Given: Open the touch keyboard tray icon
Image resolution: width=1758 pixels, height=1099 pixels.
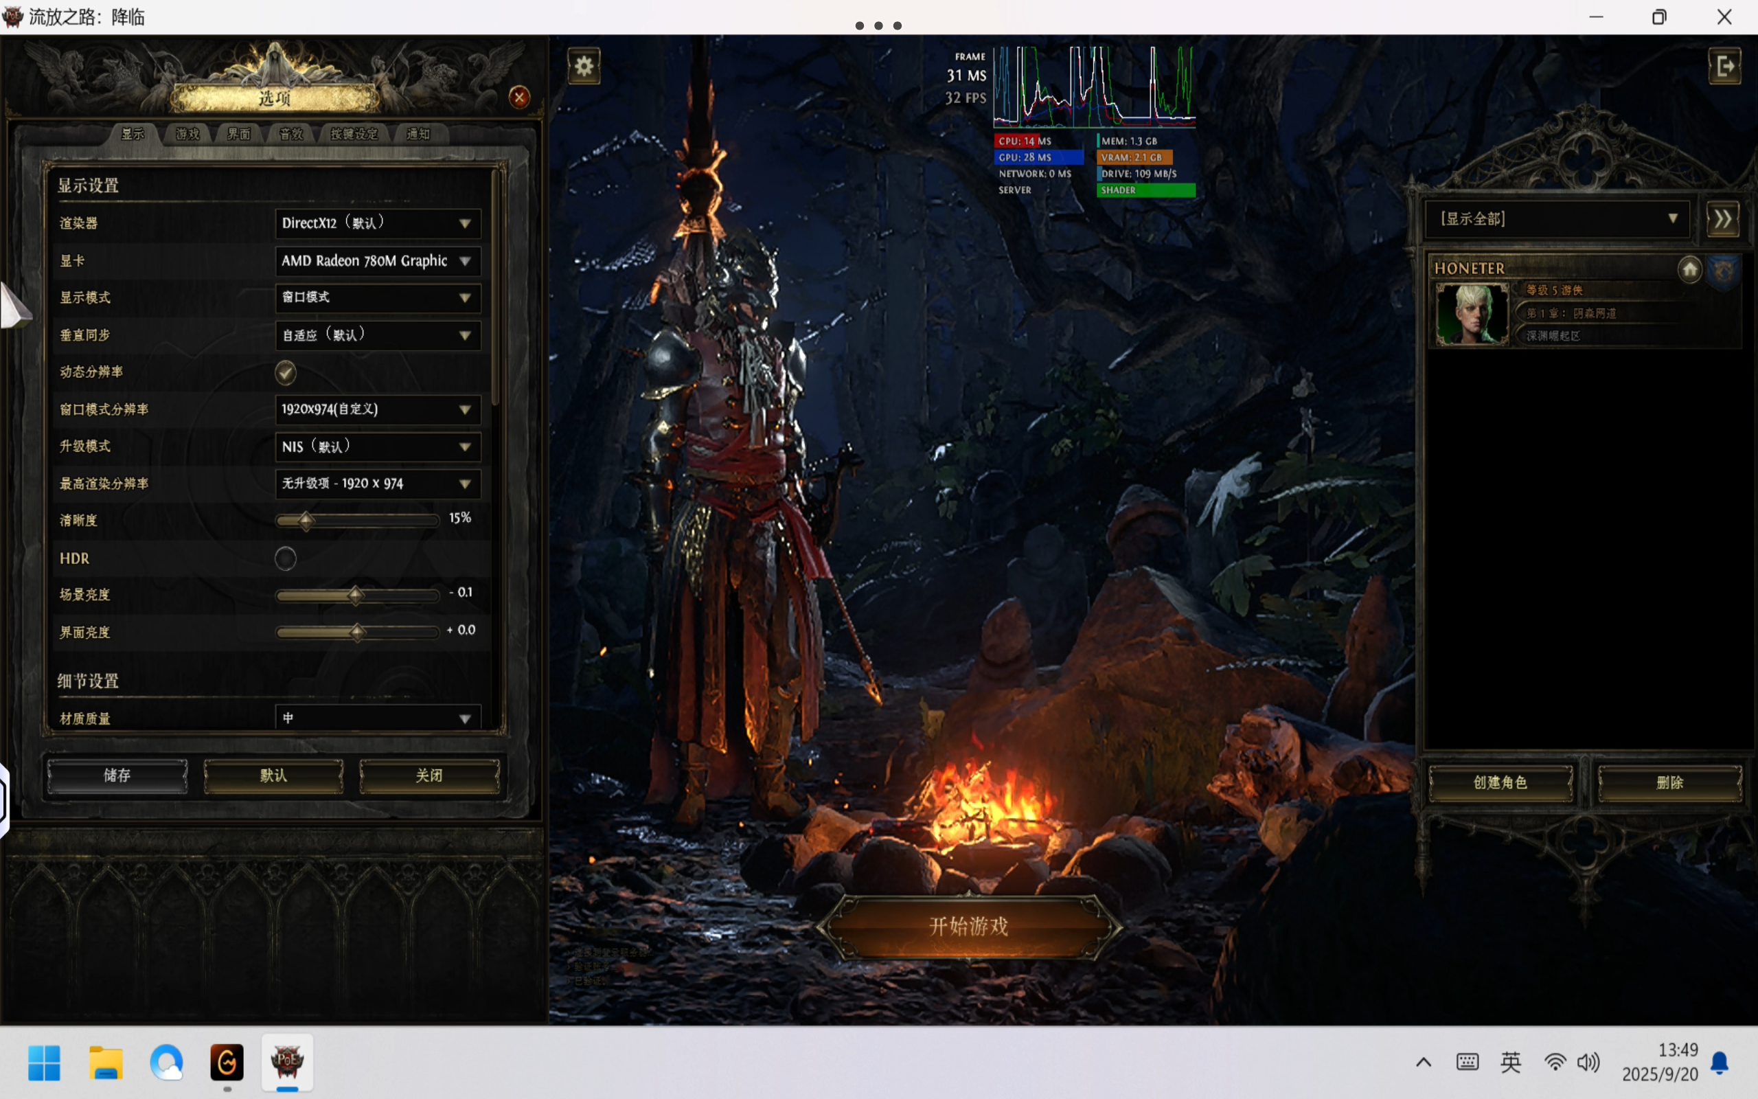Looking at the screenshot, I should click(x=1468, y=1063).
